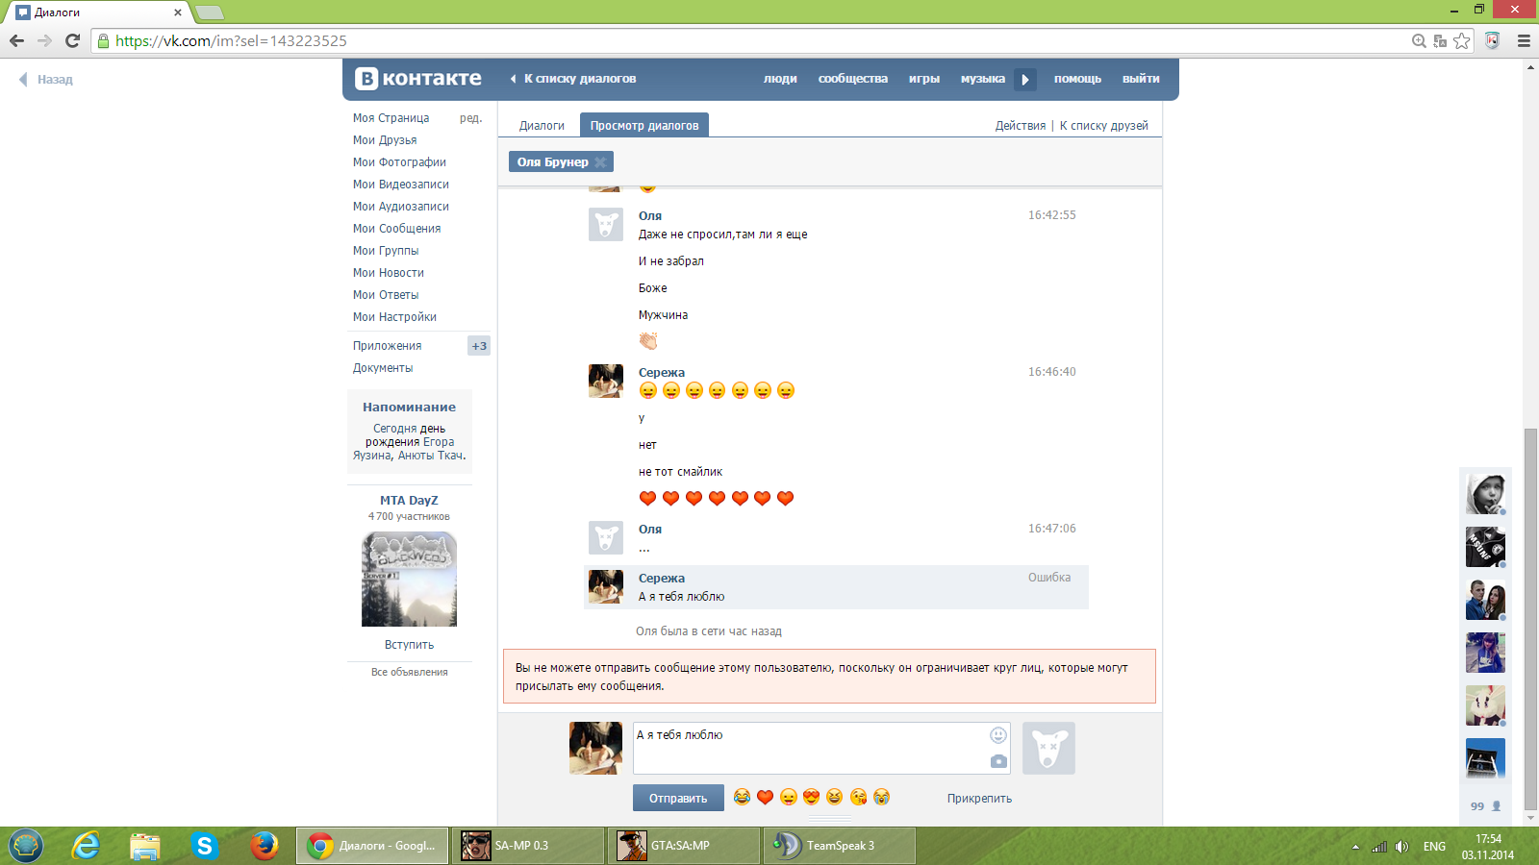
Task: Open игры in top navigation
Action: click(x=924, y=79)
